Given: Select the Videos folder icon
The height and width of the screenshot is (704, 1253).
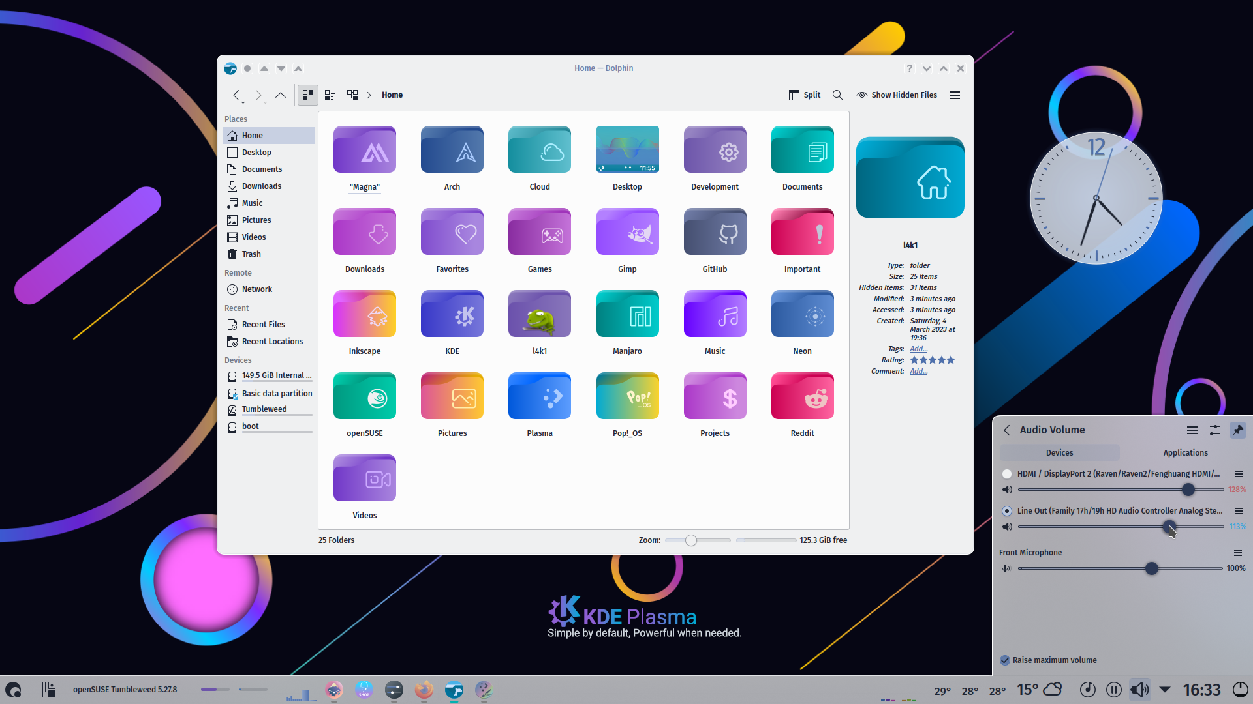Looking at the screenshot, I should click(365, 478).
